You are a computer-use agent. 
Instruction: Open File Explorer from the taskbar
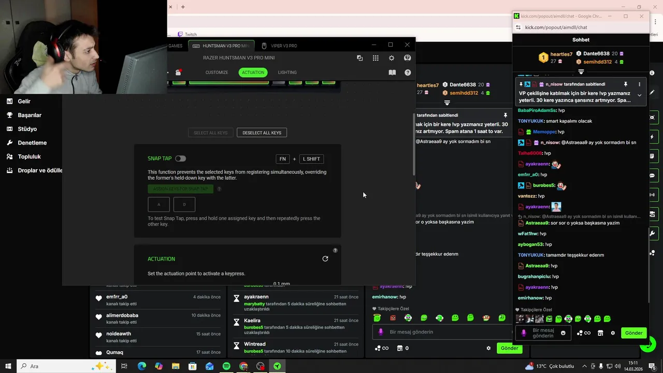(176, 366)
